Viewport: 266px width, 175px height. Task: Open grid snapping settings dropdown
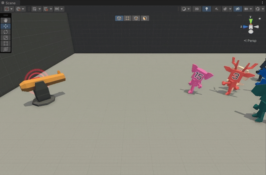(51, 9)
